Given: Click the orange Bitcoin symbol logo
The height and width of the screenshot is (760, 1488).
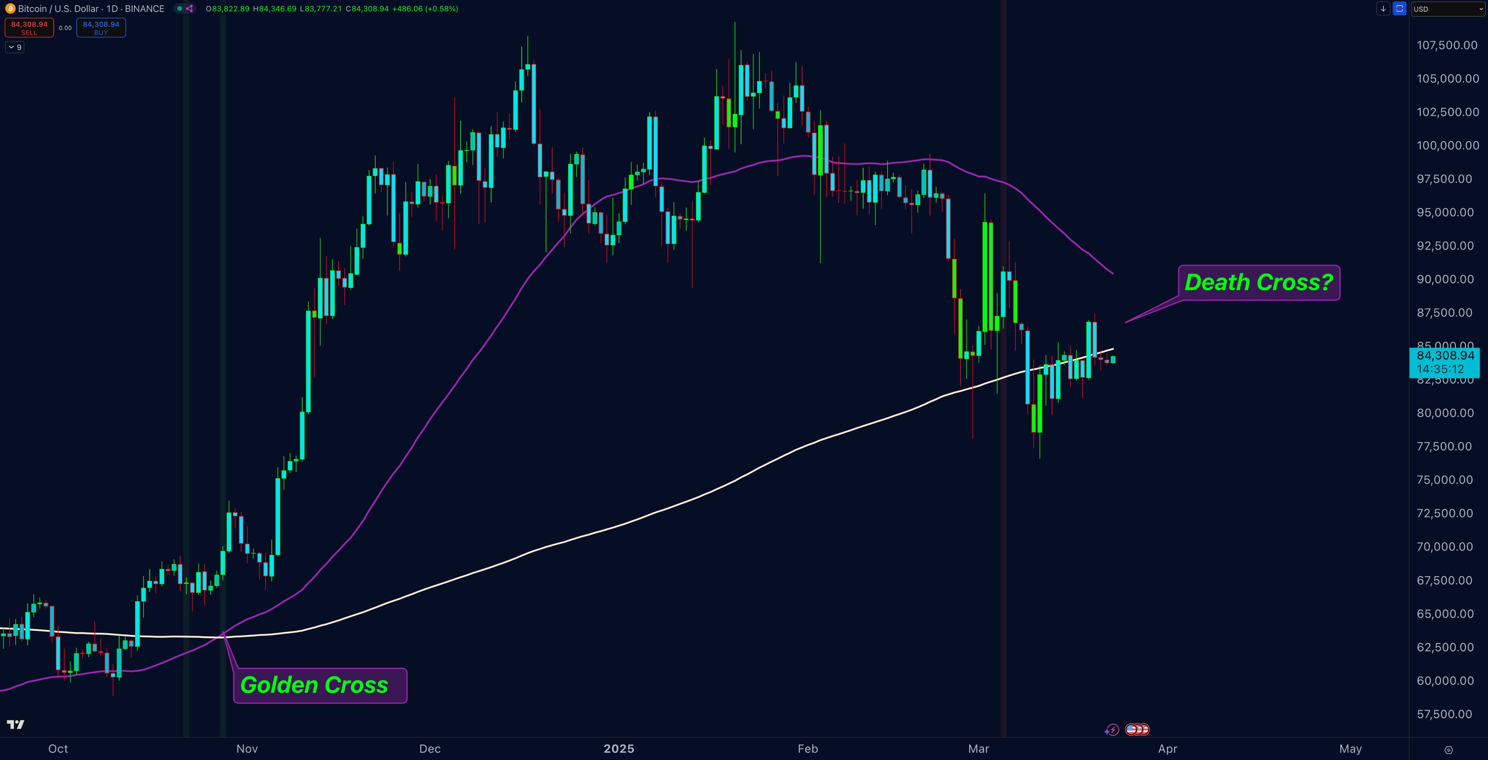Looking at the screenshot, I should click(10, 9).
